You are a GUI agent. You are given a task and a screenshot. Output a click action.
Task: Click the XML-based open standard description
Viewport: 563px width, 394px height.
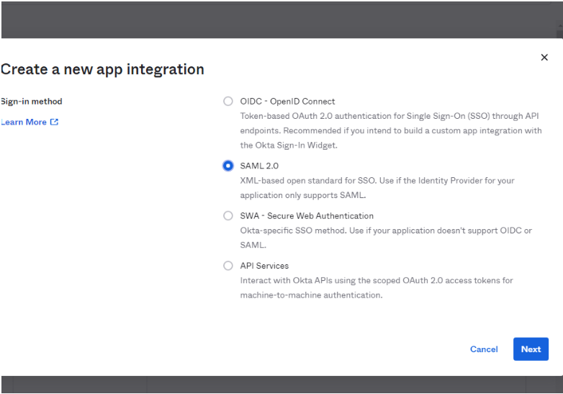point(377,187)
